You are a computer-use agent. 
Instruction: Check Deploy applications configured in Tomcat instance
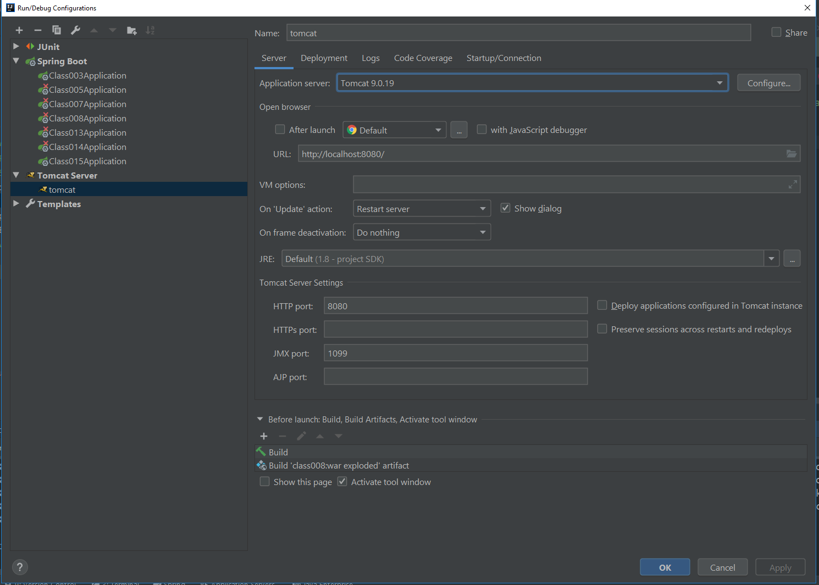pos(602,305)
